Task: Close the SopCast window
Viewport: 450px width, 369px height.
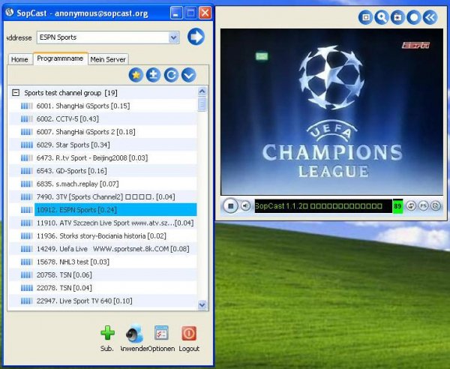Action: [205, 13]
